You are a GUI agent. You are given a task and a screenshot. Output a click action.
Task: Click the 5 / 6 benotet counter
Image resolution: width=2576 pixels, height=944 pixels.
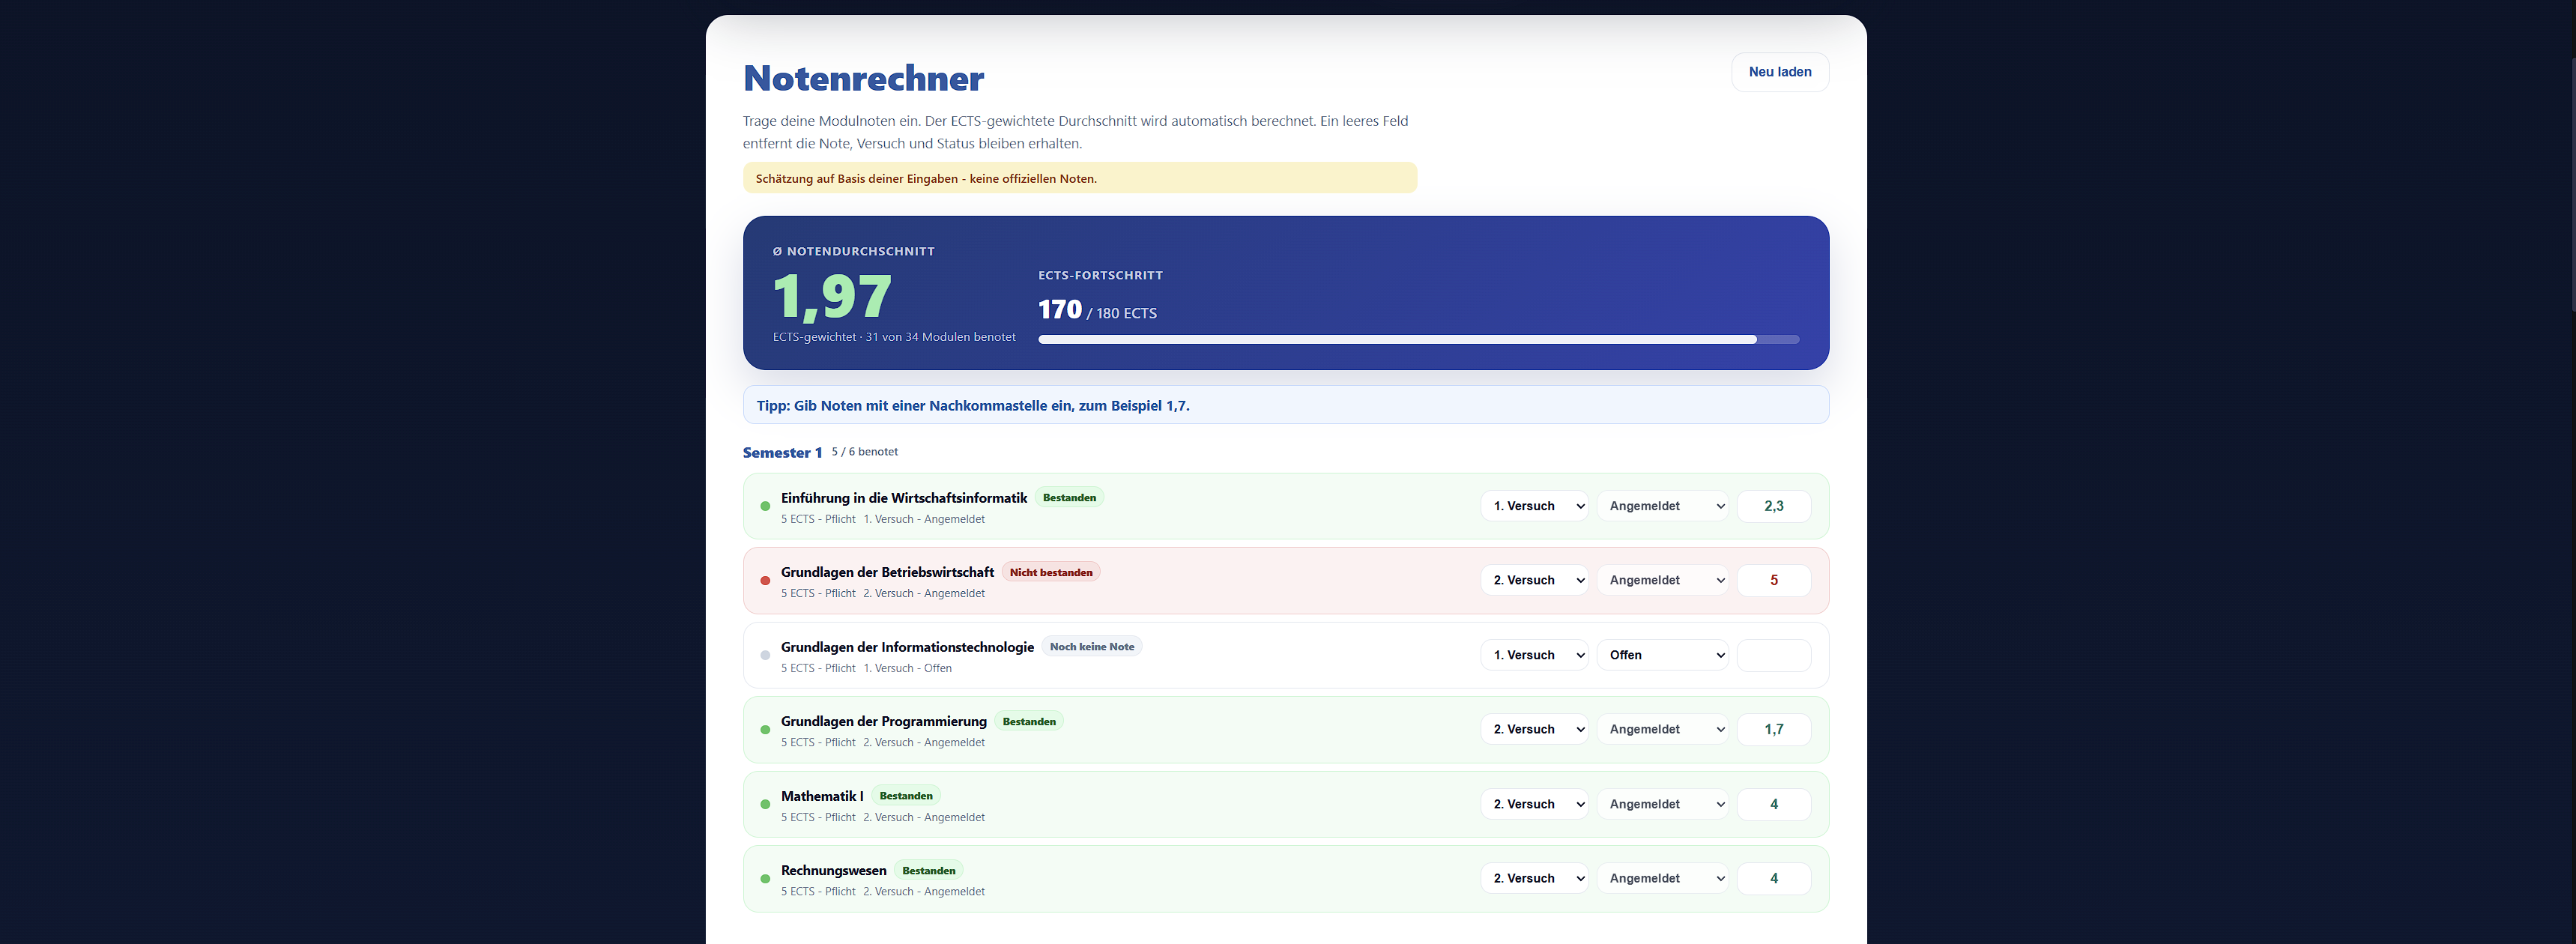(x=865, y=452)
